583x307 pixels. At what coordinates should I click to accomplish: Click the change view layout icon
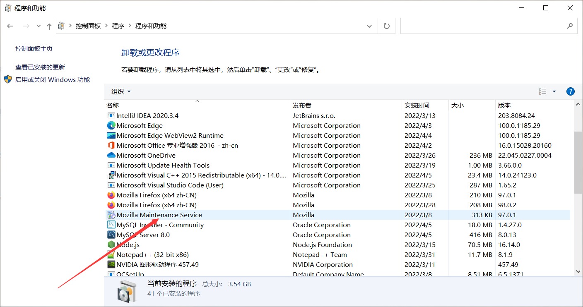point(542,91)
